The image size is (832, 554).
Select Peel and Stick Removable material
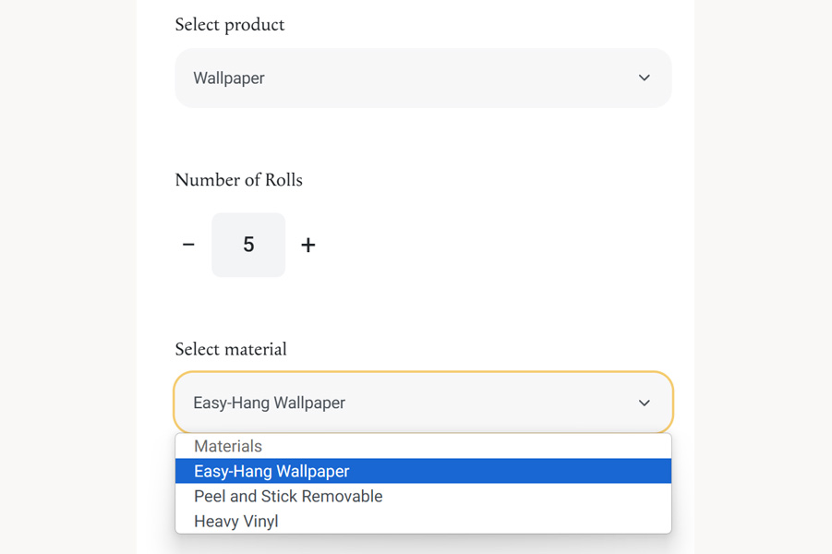click(x=424, y=496)
